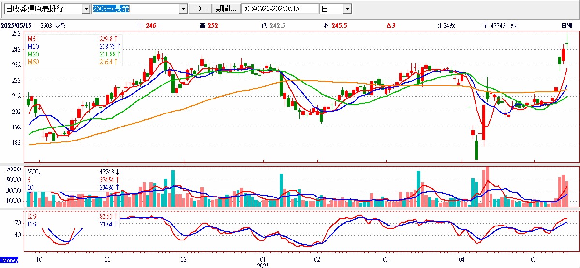The image size is (580, 268).
Task: Expand the 2603=>長榮 stock selector arrow
Action: click(x=183, y=9)
